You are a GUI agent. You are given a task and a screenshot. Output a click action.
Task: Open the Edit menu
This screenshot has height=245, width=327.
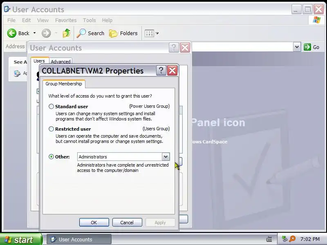coord(26,20)
